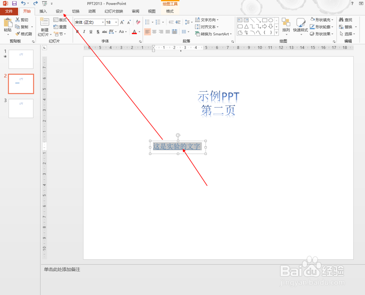Click Reset slide (重置)
The width and height of the screenshot is (365, 295).
click(x=60, y=27)
